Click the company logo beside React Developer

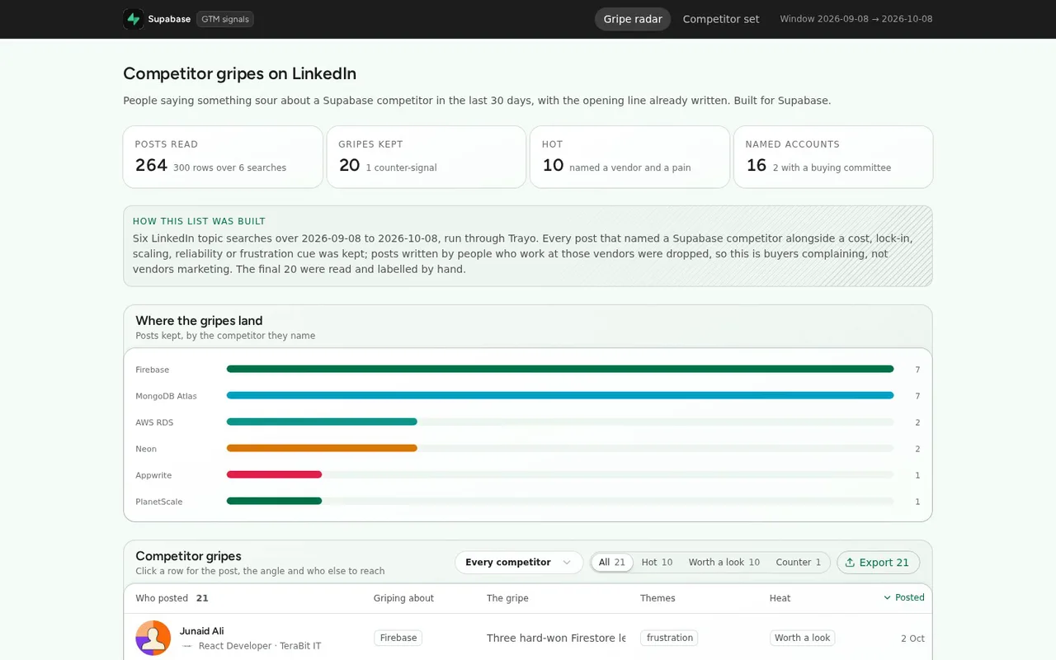(187, 646)
